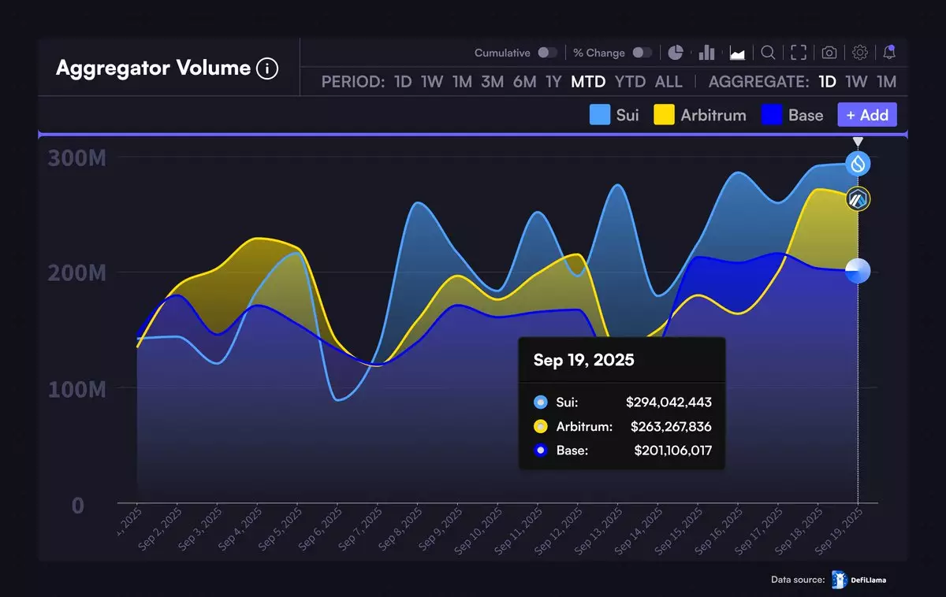Take a chart screenshot with camera icon

click(829, 53)
